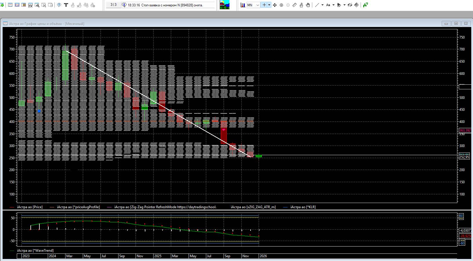Image resolution: width=473 pixels, height=261 pixels.
Task: Click the greyed window icon with an X
Action: (x=44, y=5)
